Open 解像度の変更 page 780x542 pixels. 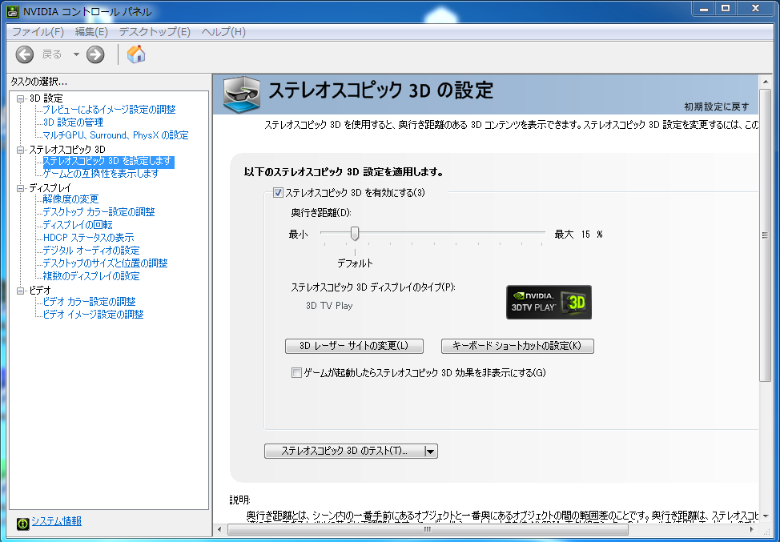70,199
